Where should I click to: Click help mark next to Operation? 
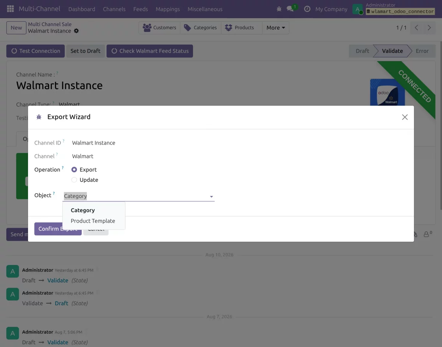pyautogui.click(x=63, y=168)
